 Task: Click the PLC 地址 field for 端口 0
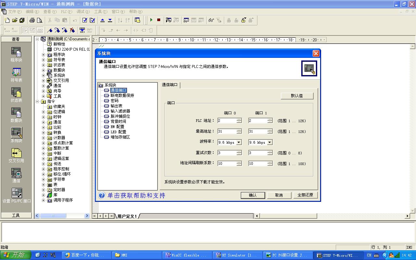227,121
